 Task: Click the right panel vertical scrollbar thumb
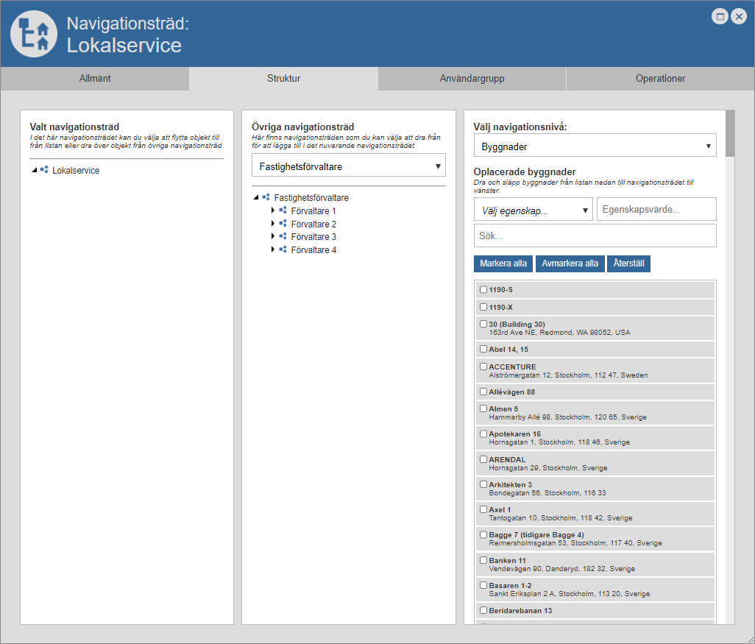point(729,134)
